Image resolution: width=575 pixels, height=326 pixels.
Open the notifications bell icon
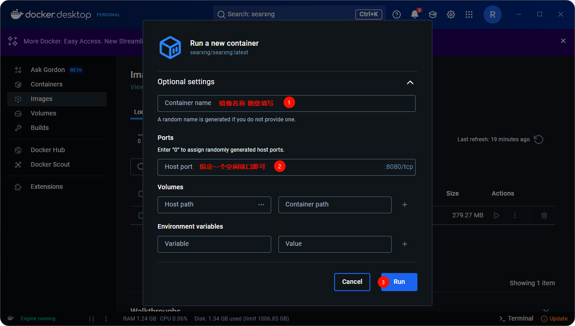pos(415,14)
